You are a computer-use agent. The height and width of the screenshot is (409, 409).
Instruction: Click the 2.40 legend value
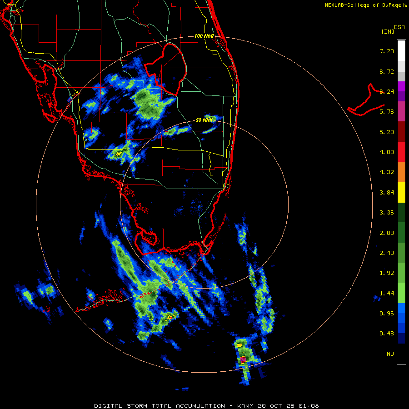click(387, 253)
